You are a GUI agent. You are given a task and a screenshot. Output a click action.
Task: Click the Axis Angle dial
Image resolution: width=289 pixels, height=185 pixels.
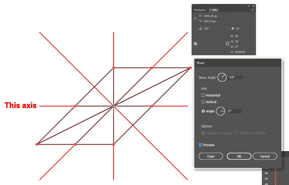(x=220, y=111)
